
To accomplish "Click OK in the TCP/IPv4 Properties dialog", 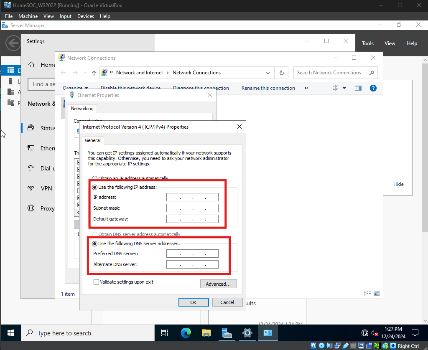I will pos(193,302).
